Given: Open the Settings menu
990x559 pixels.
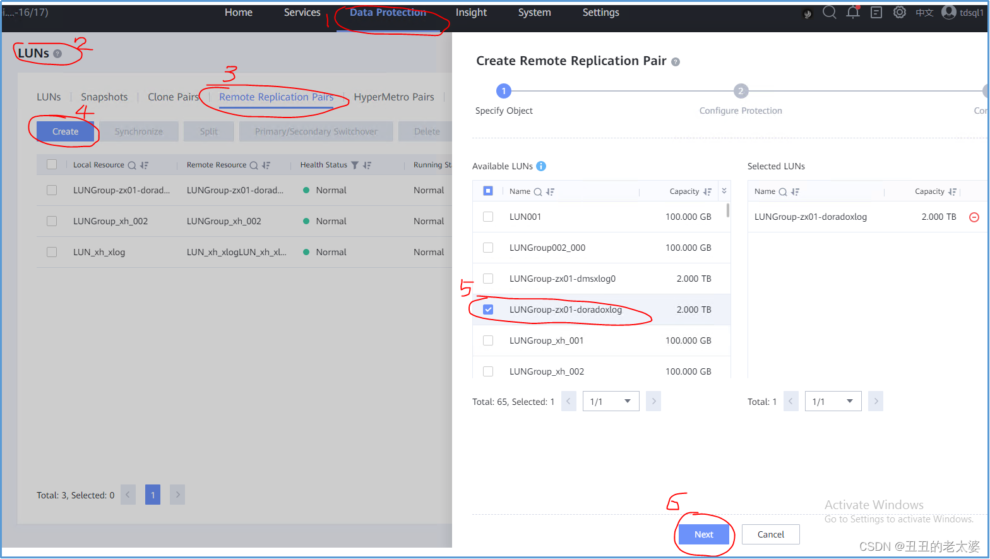Looking at the screenshot, I should pos(600,13).
